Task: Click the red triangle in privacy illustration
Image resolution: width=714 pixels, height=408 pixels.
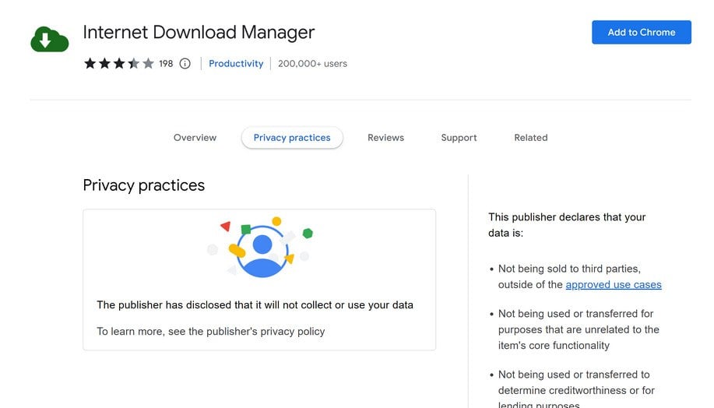Action: click(226, 227)
